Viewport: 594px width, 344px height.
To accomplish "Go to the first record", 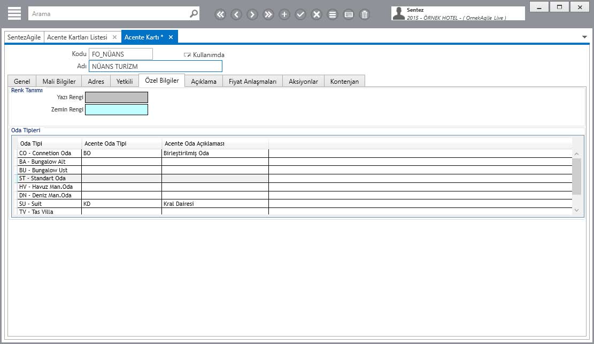I will pyautogui.click(x=220, y=14).
